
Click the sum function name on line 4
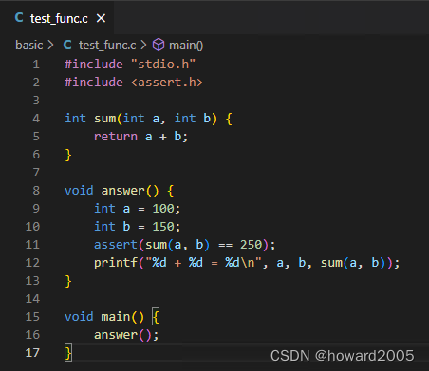105,119
